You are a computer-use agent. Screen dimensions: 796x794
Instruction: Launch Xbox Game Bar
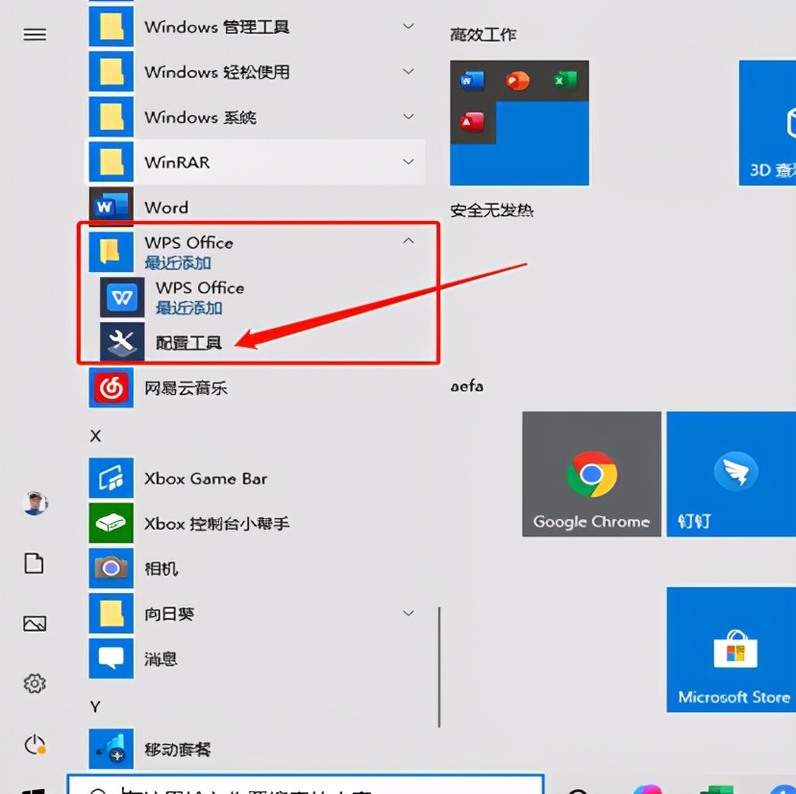pyautogui.click(x=205, y=478)
